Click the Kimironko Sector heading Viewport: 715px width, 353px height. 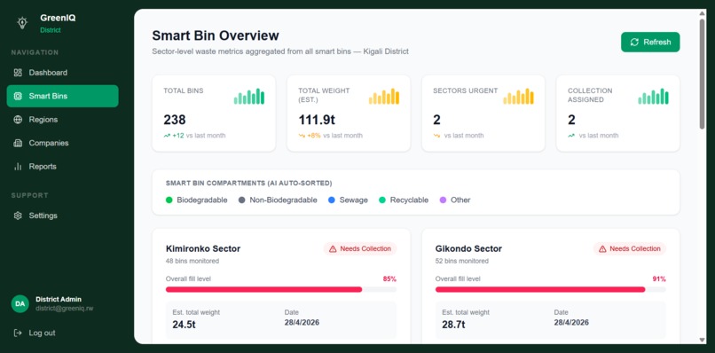click(203, 249)
